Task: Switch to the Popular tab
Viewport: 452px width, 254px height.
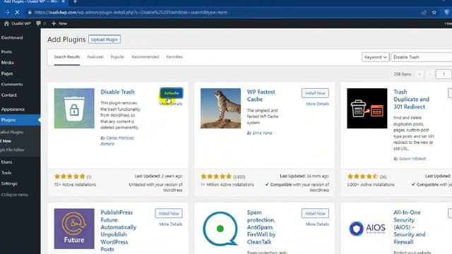Action: pyautogui.click(x=117, y=56)
